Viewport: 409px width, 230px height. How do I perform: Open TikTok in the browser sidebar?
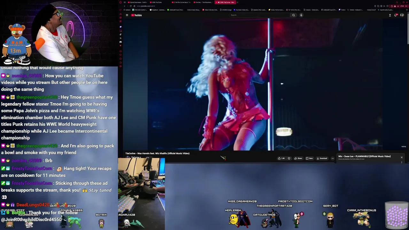pos(120,34)
